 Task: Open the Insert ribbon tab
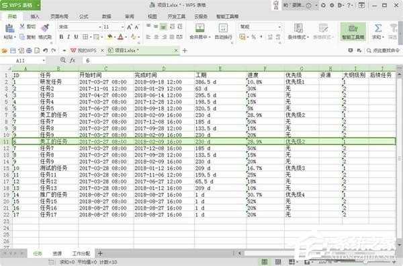coord(35,17)
